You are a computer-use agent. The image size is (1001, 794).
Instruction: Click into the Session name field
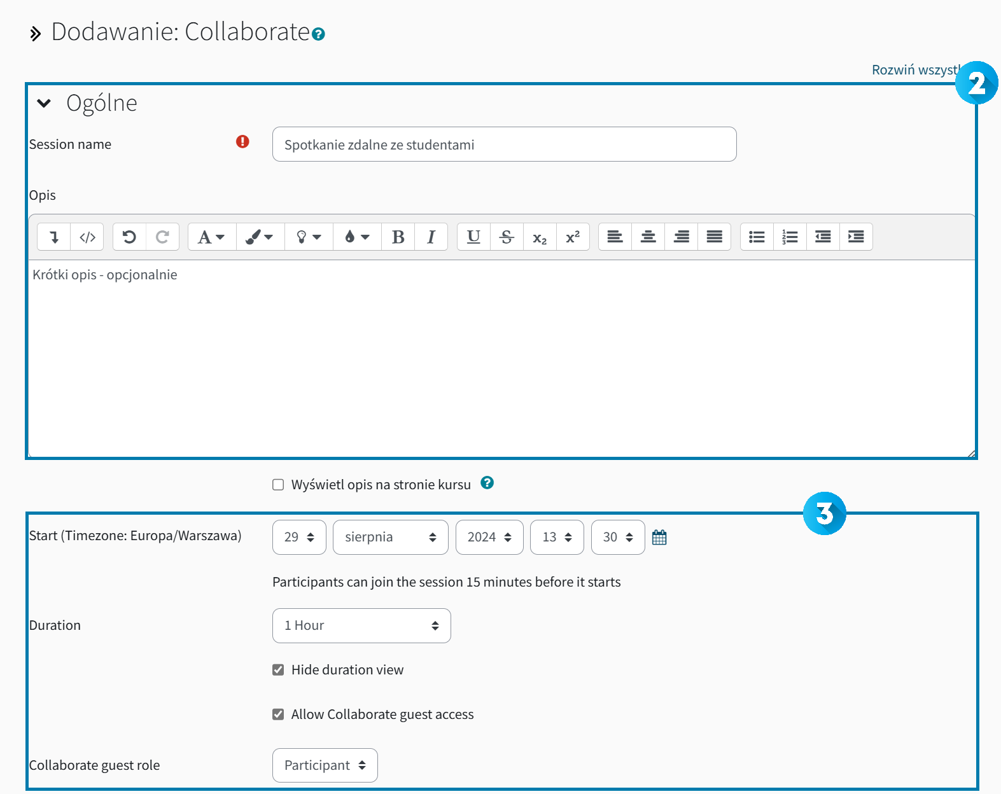(x=505, y=144)
